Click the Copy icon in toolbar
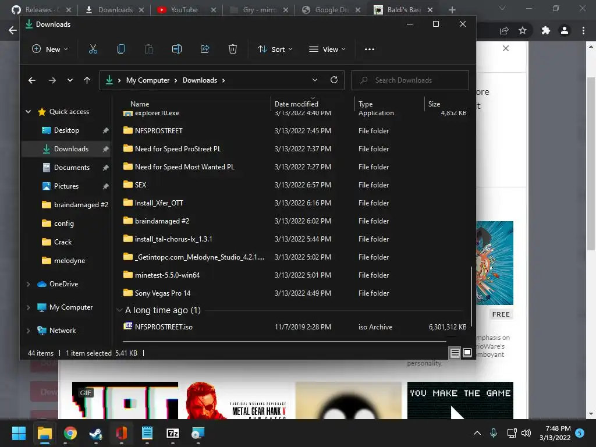The height and width of the screenshot is (447, 596). click(121, 49)
